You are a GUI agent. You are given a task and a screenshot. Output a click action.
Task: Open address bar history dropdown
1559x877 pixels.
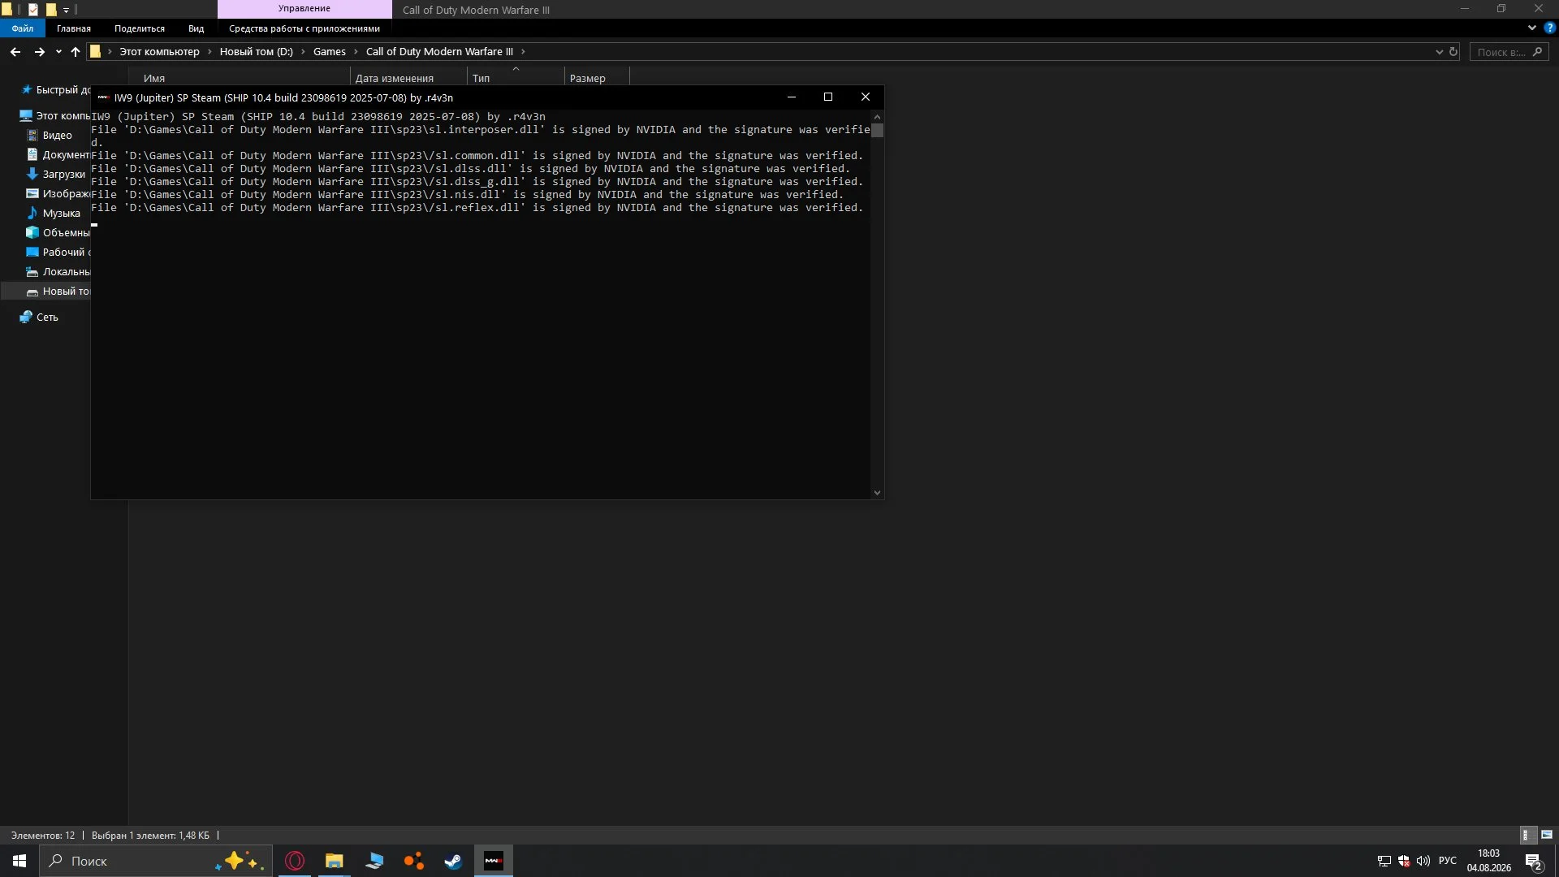tap(1439, 52)
